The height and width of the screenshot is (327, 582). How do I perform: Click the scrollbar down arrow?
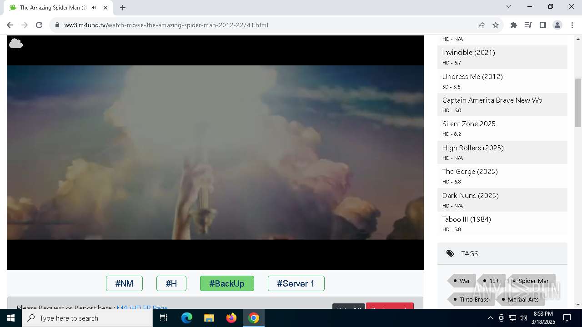click(578, 305)
